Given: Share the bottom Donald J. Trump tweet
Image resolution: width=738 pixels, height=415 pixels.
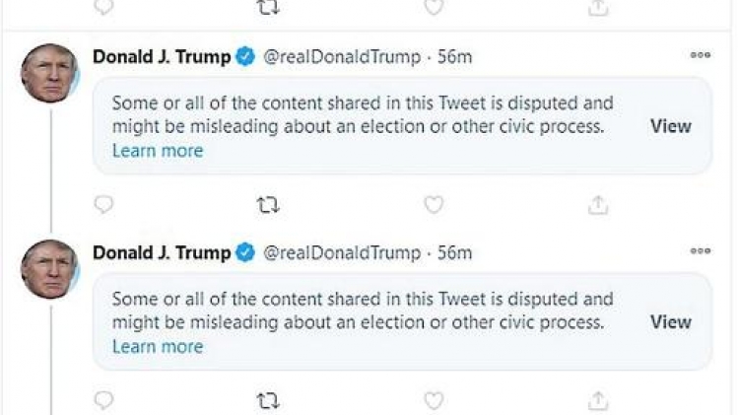Looking at the screenshot, I should point(597,400).
